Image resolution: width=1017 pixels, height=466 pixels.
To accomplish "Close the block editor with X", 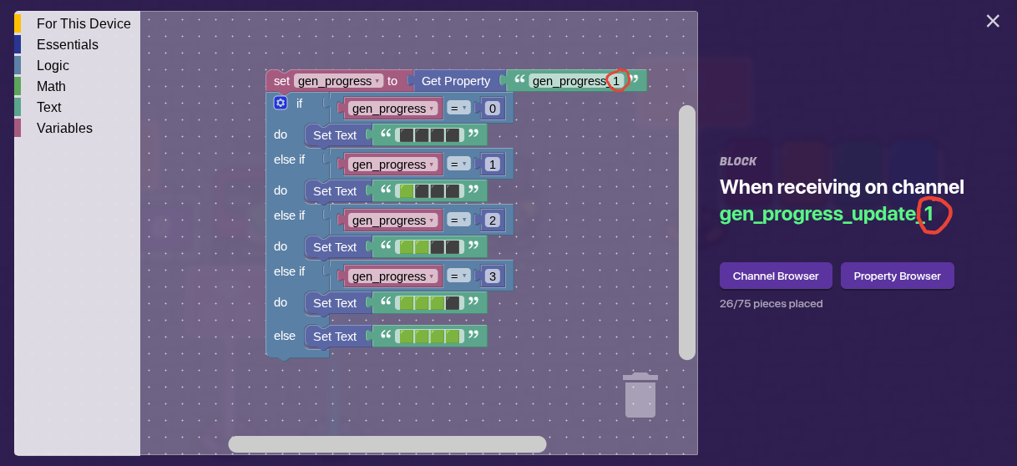I will pos(992,21).
